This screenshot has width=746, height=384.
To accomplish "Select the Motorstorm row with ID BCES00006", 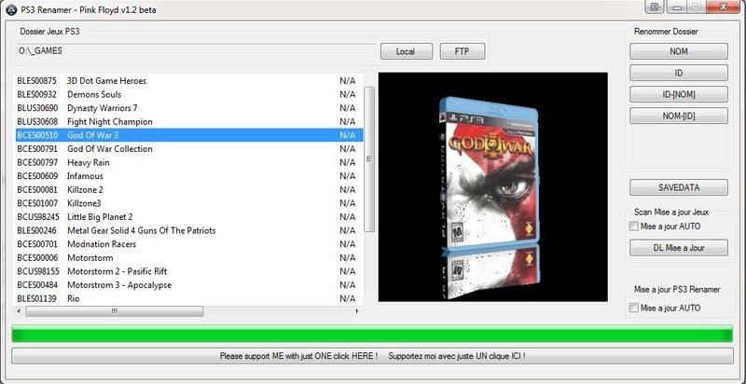I will pyautogui.click(x=189, y=258).
